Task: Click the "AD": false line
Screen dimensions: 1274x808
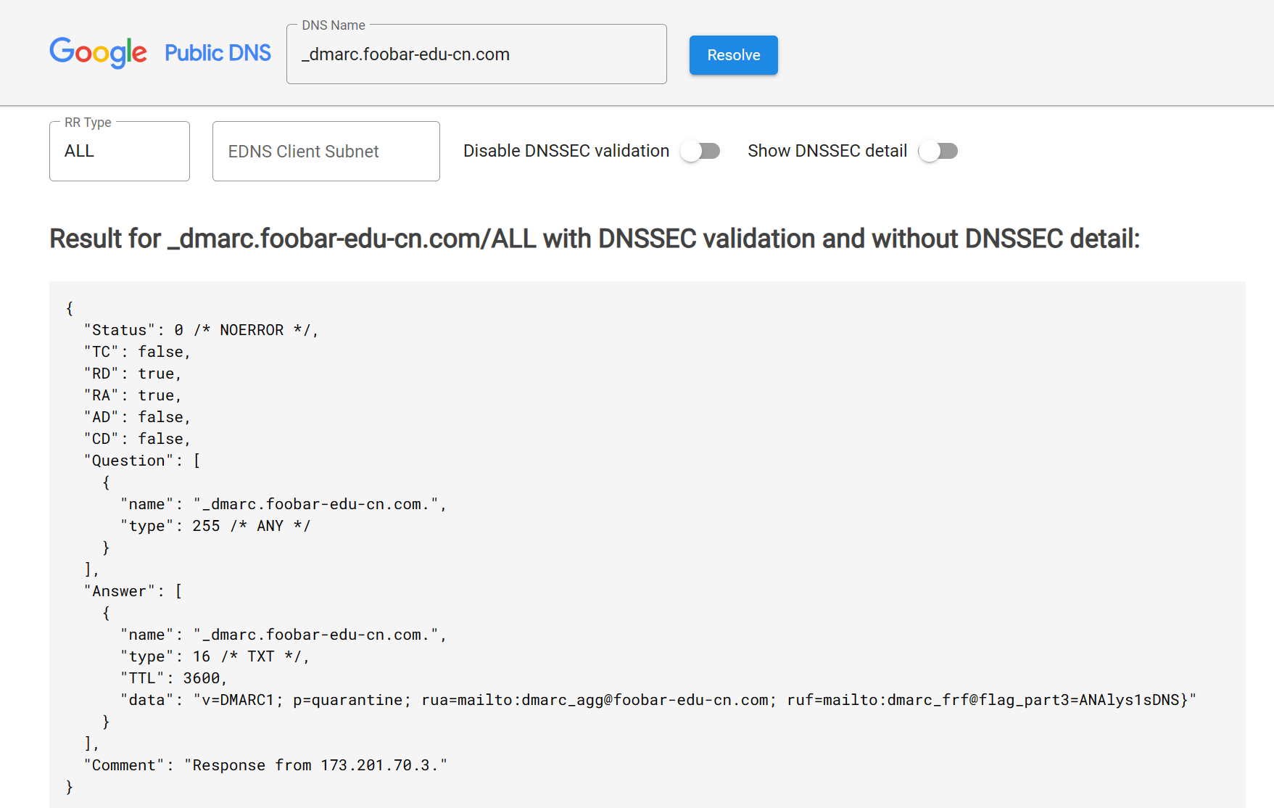Action: pyautogui.click(x=138, y=417)
